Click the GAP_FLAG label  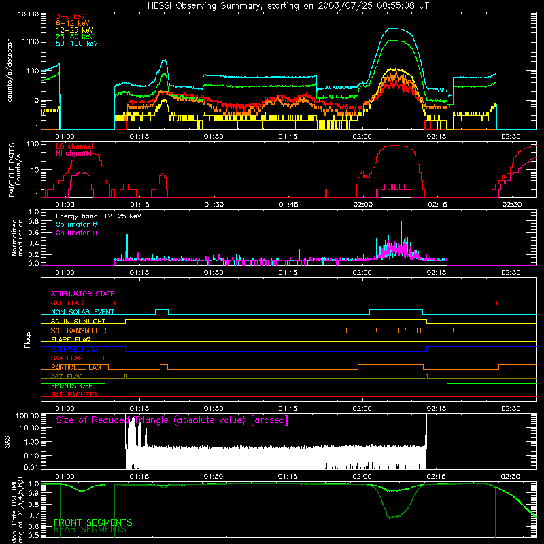[x=67, y=303]
